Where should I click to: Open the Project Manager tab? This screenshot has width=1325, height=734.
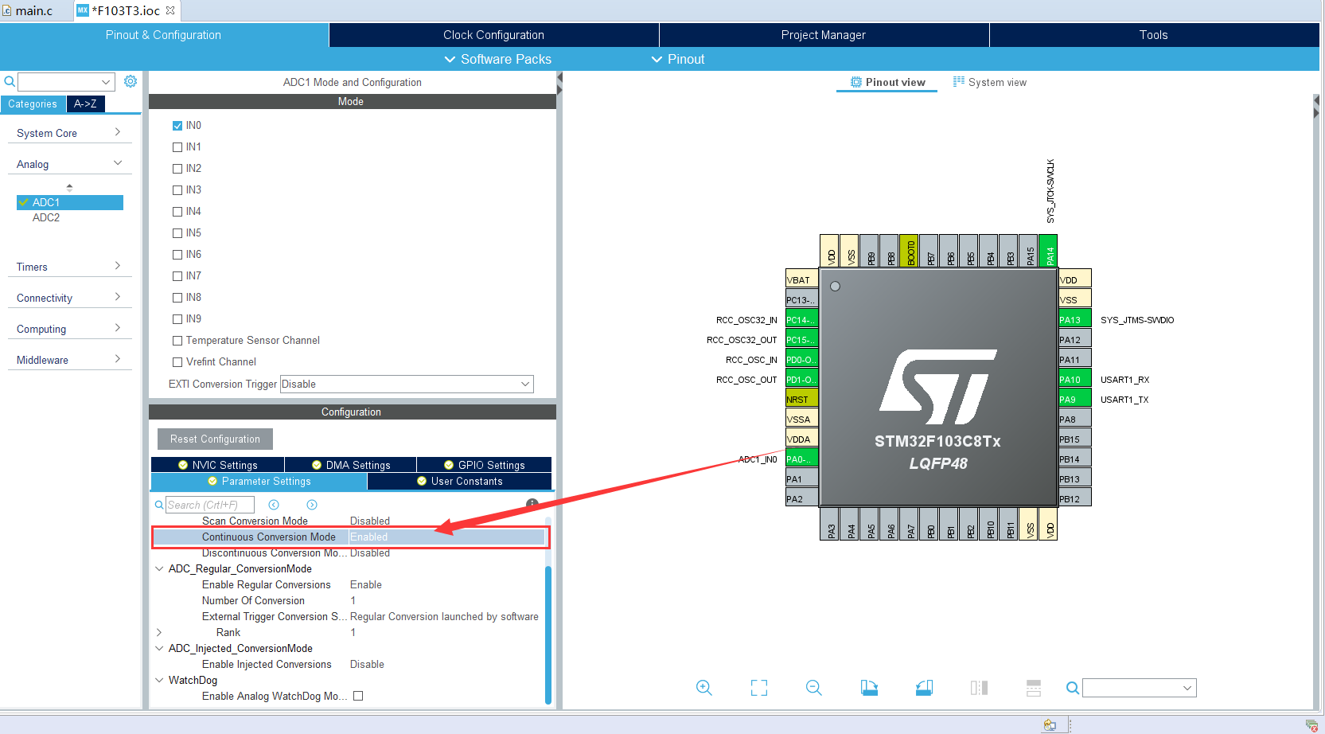[x=823, y=34]
